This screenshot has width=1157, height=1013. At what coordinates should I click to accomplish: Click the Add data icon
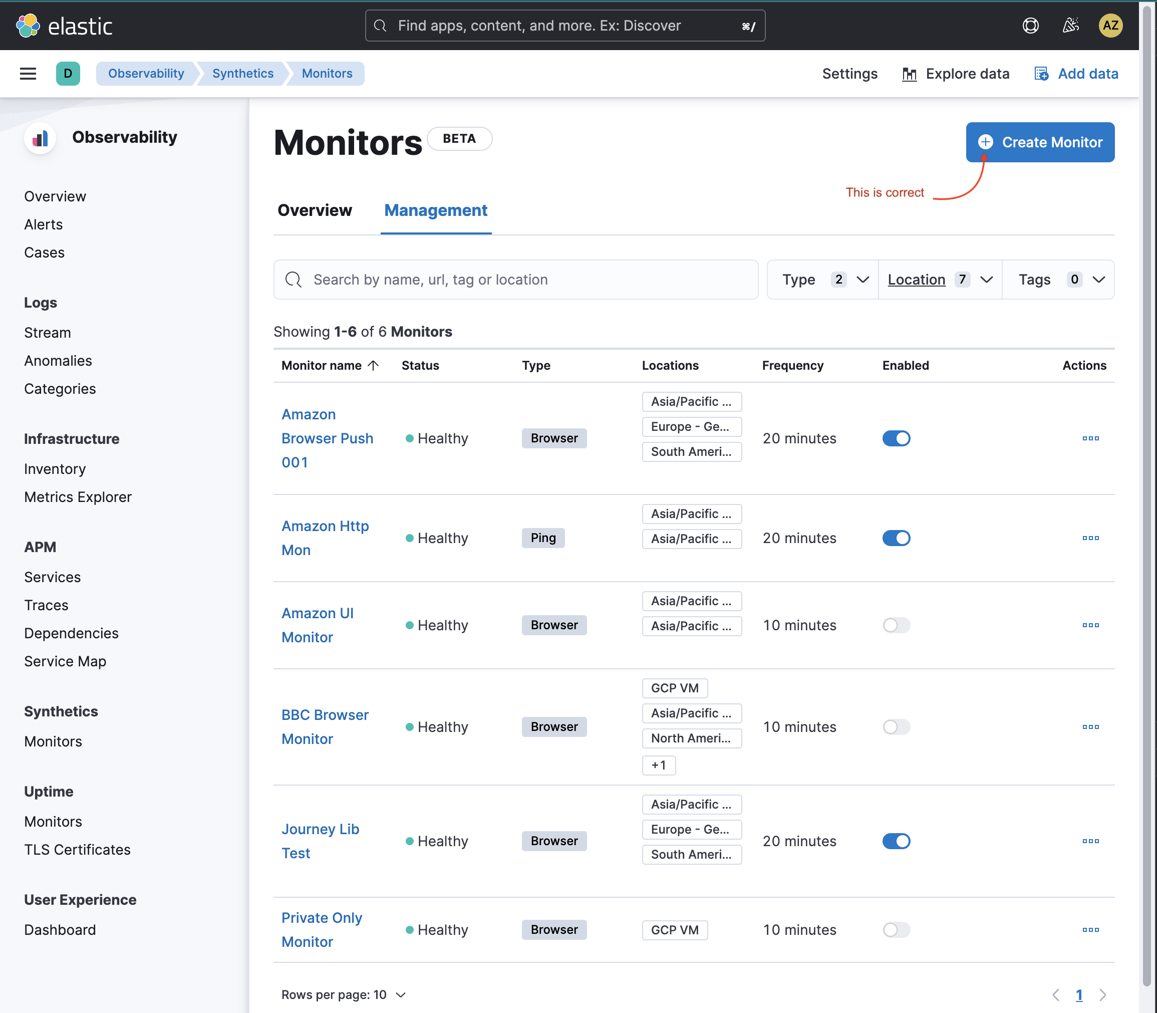pyautogui.click(x=1042, y=74)
